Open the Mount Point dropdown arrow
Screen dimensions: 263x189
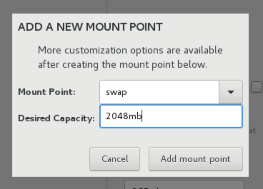point(230,92)
